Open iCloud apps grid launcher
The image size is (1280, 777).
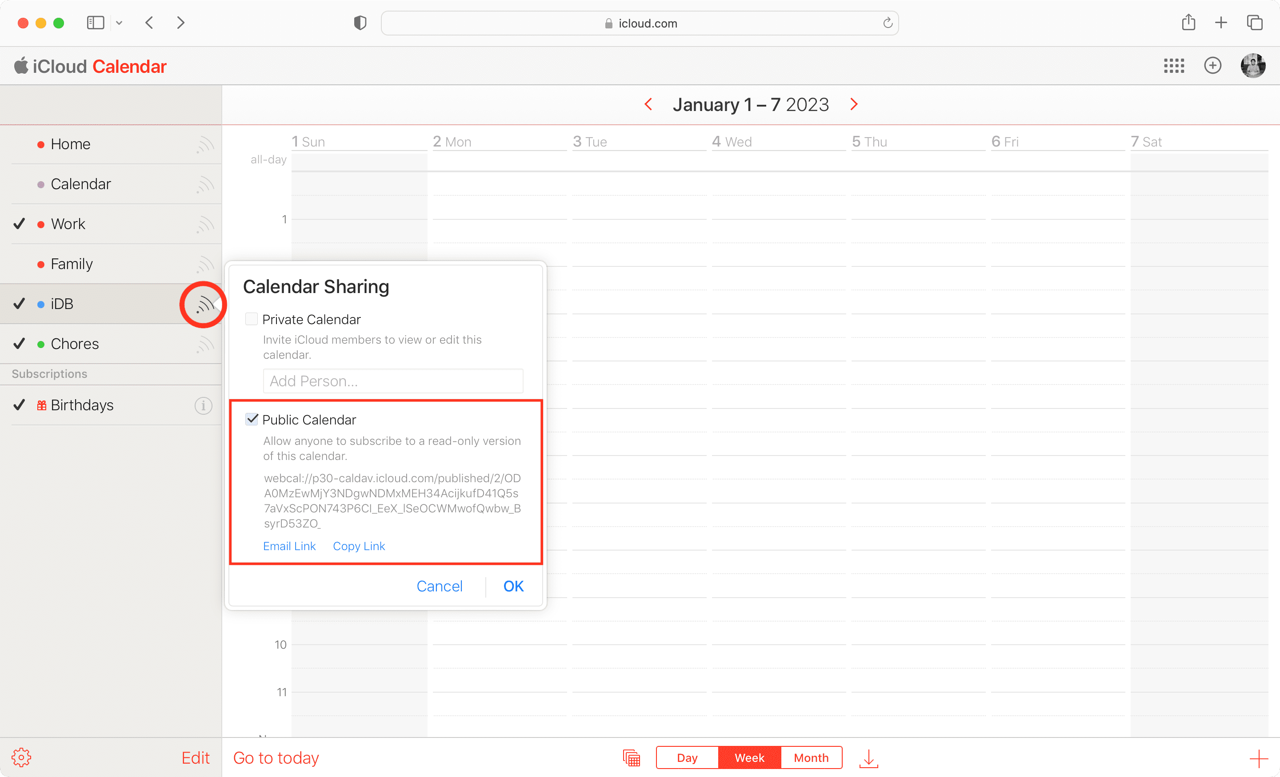click(x=1173, y=66)
